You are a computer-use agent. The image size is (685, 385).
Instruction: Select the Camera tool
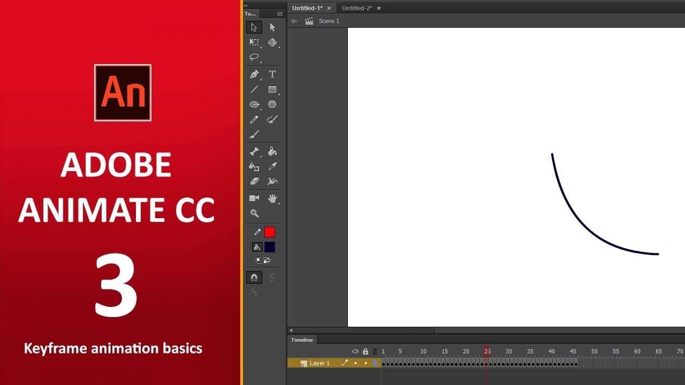254,198
